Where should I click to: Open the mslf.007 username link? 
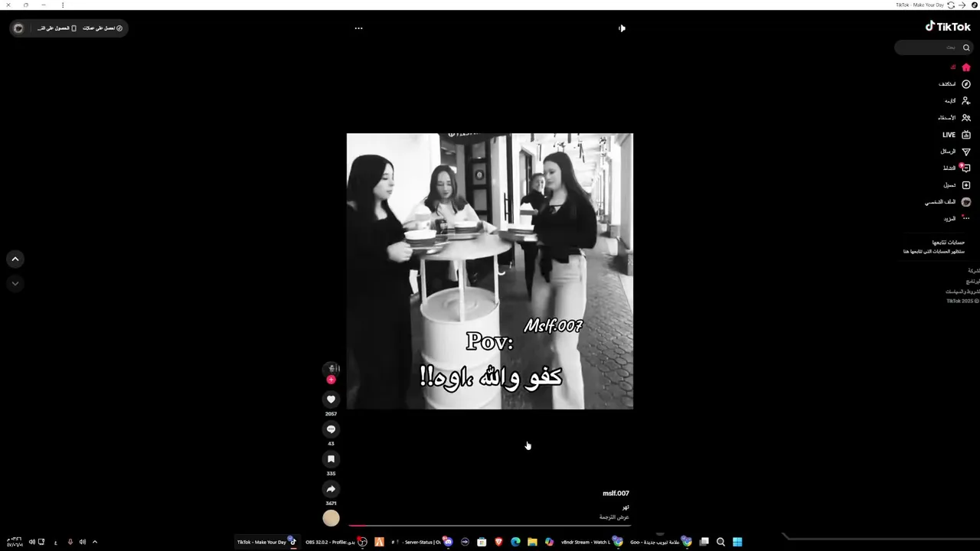click(x=616, y=494)
